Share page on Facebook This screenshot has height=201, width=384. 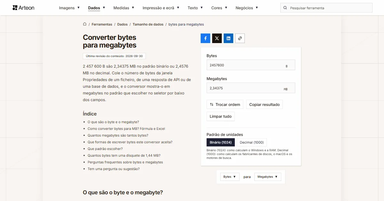(205, 38)
